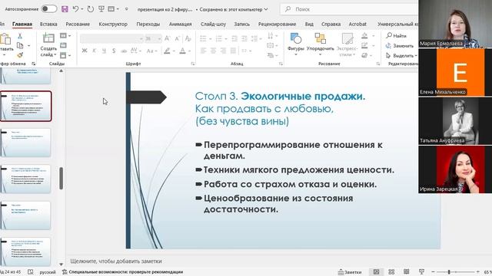Screen dimensions: 492x276
Task: Click the decrease indent icon
Action: point(234,38)
